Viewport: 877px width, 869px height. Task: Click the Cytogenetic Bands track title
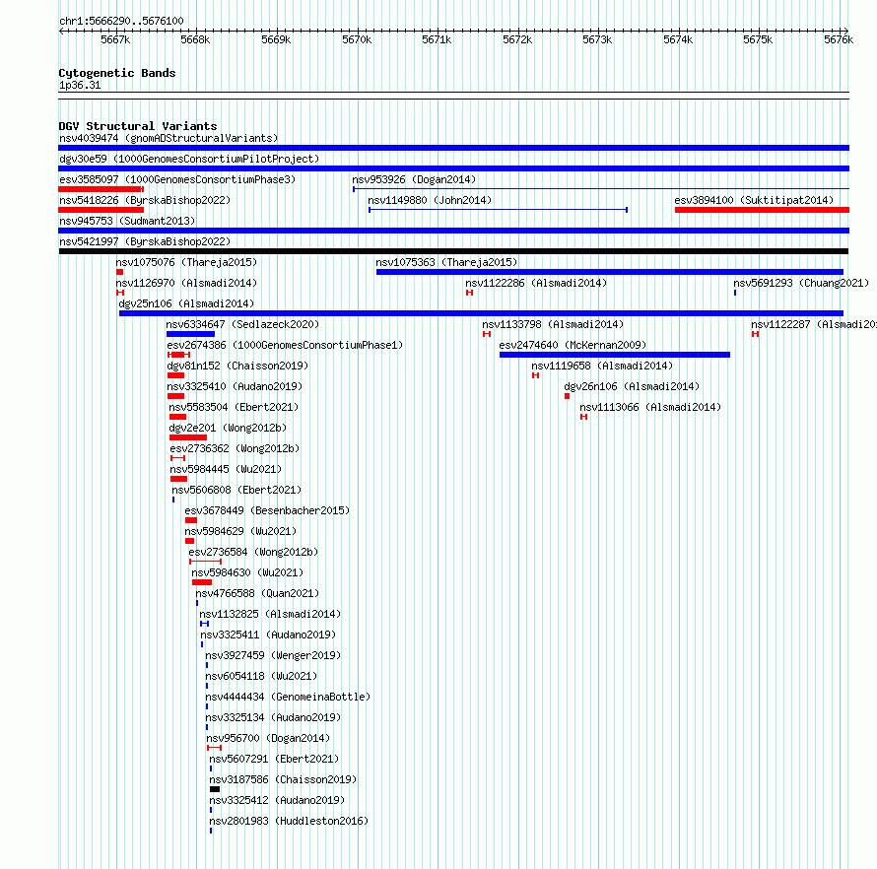(x=117, y=73)
